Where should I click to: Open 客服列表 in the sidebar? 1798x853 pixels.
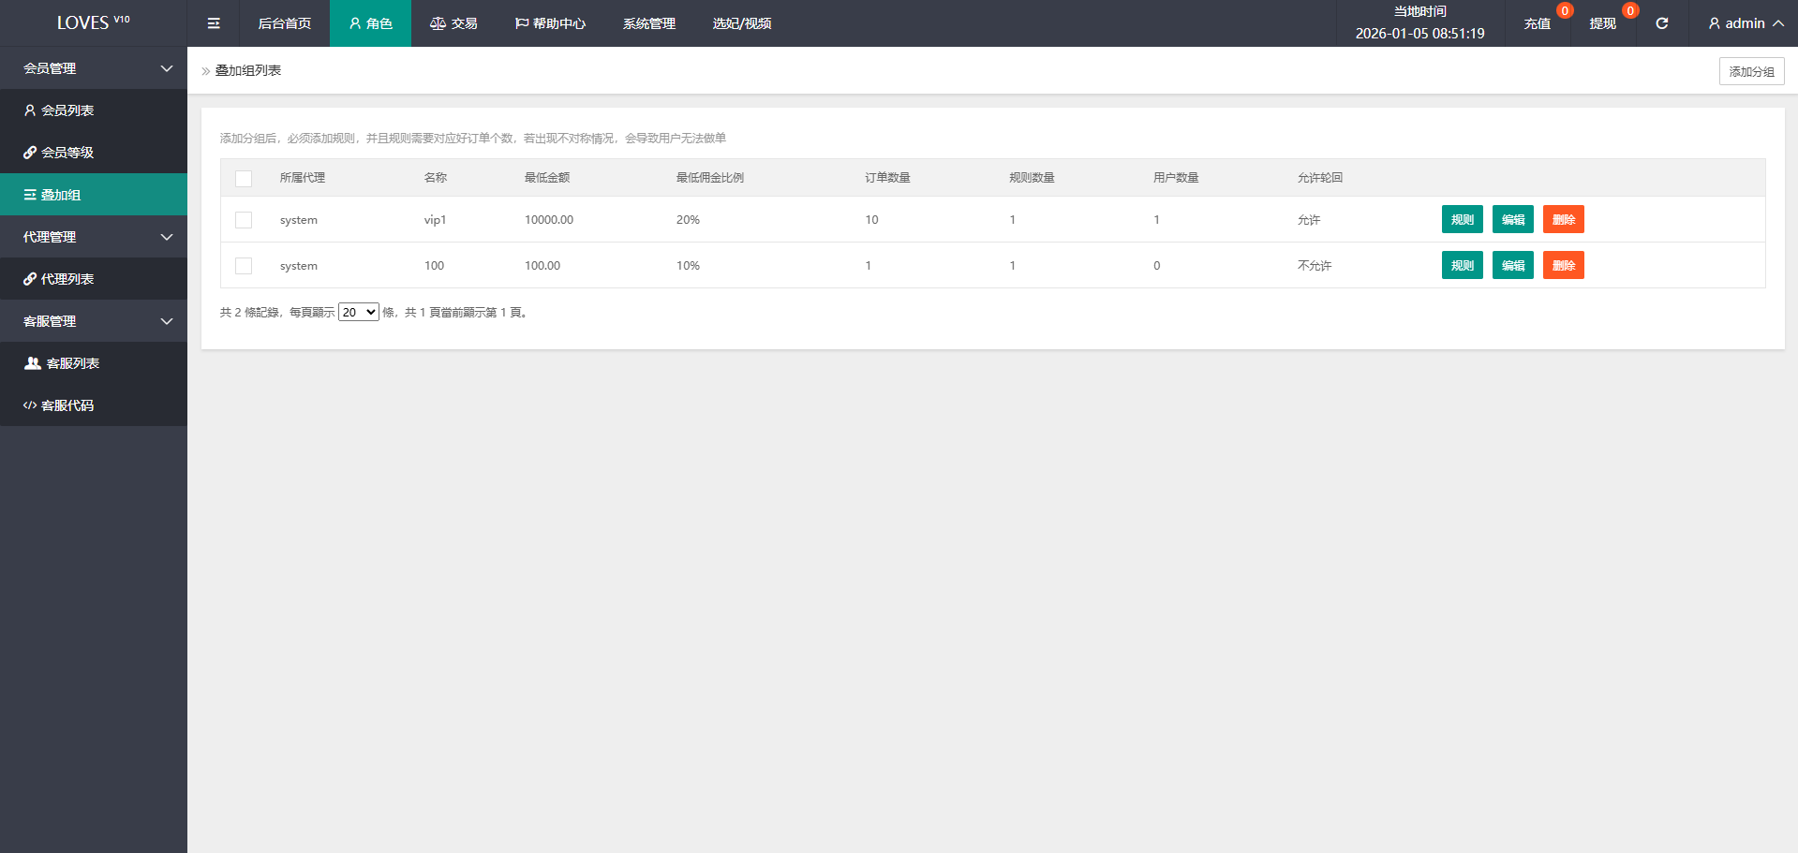click(x=72, y=363)
